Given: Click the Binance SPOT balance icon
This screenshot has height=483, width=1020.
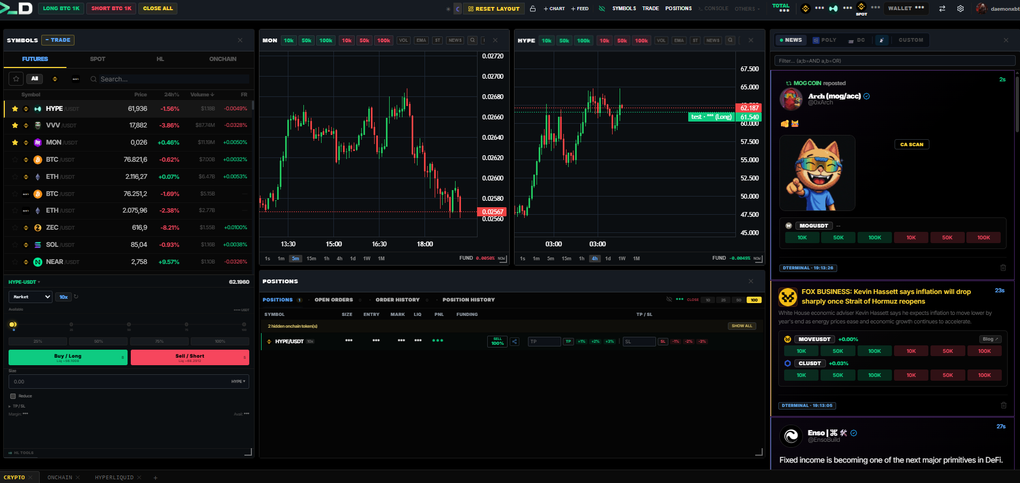Looking at the screenshot, I should pos(861,6).
